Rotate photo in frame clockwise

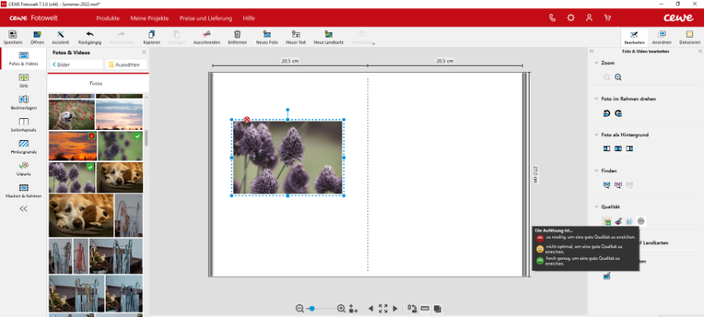618,113
